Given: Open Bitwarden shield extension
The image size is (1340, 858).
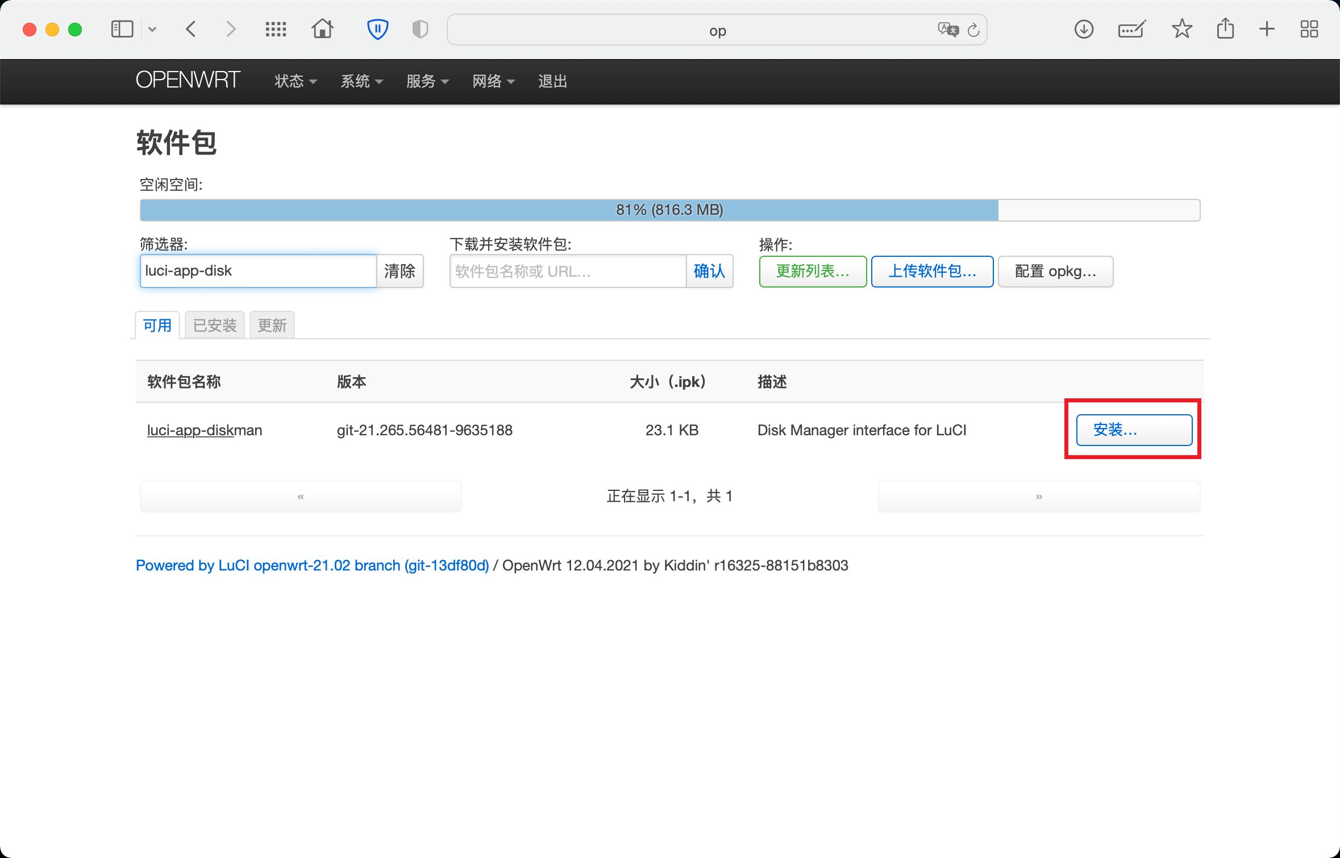Looking at the screenshot, I should tap(377, 29).
